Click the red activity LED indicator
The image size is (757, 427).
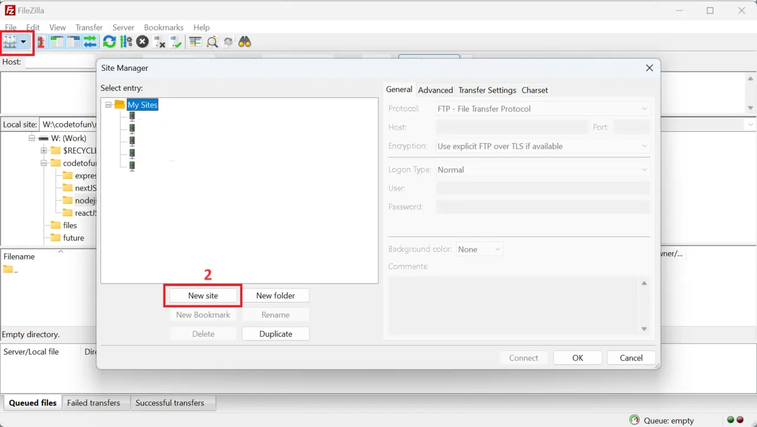(x=740, y=420)
